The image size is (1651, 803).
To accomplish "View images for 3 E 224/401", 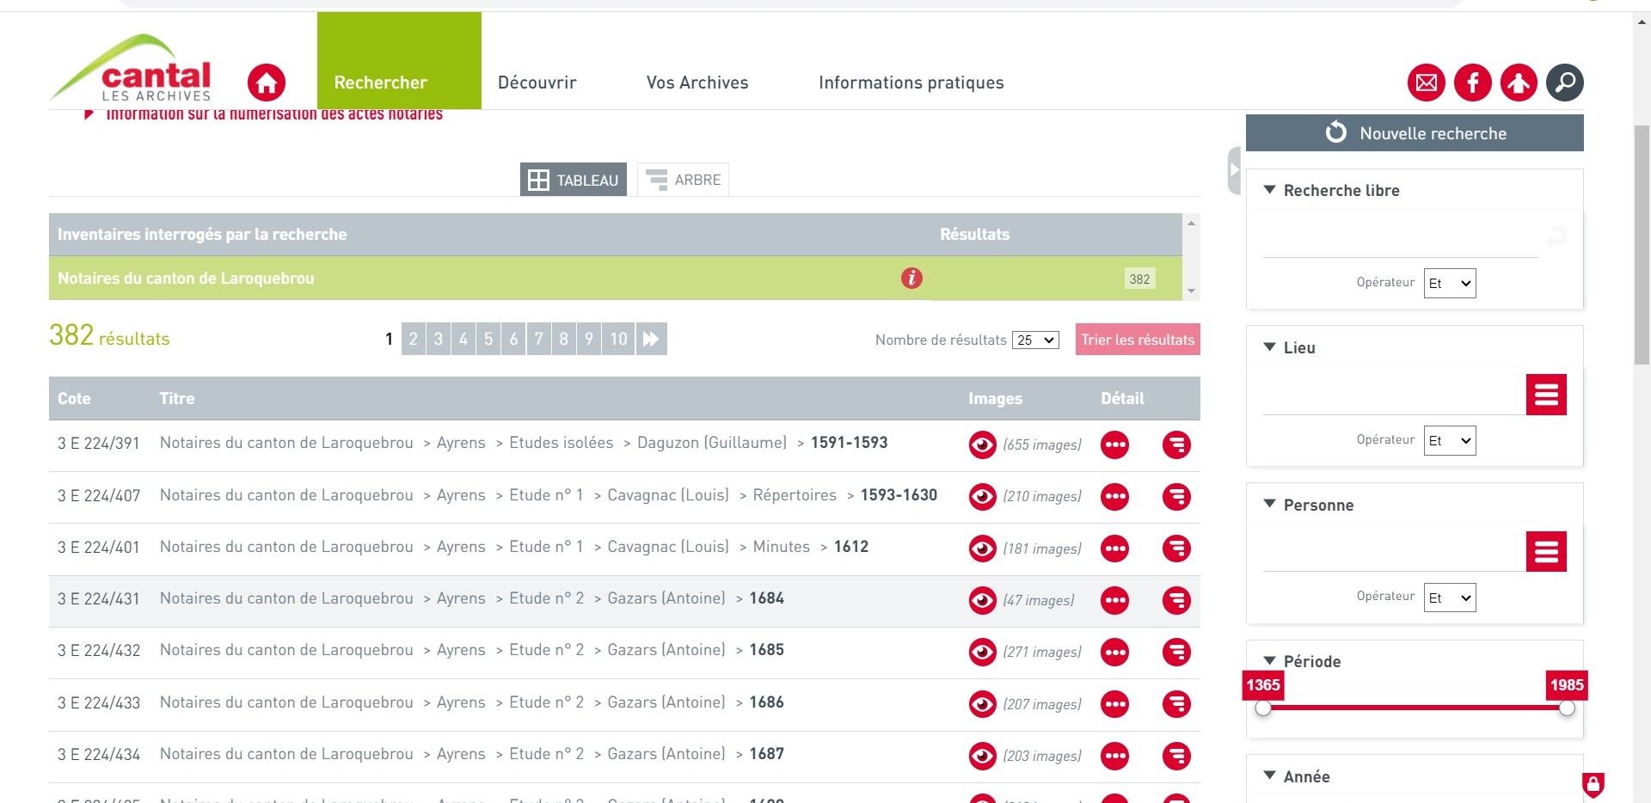I will [x=982, y=549].
